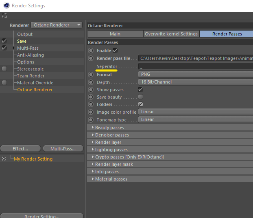This screenshot has width=253, height=218.
Task: Open the Tonemap type dropdown
Action: point(196,119)
